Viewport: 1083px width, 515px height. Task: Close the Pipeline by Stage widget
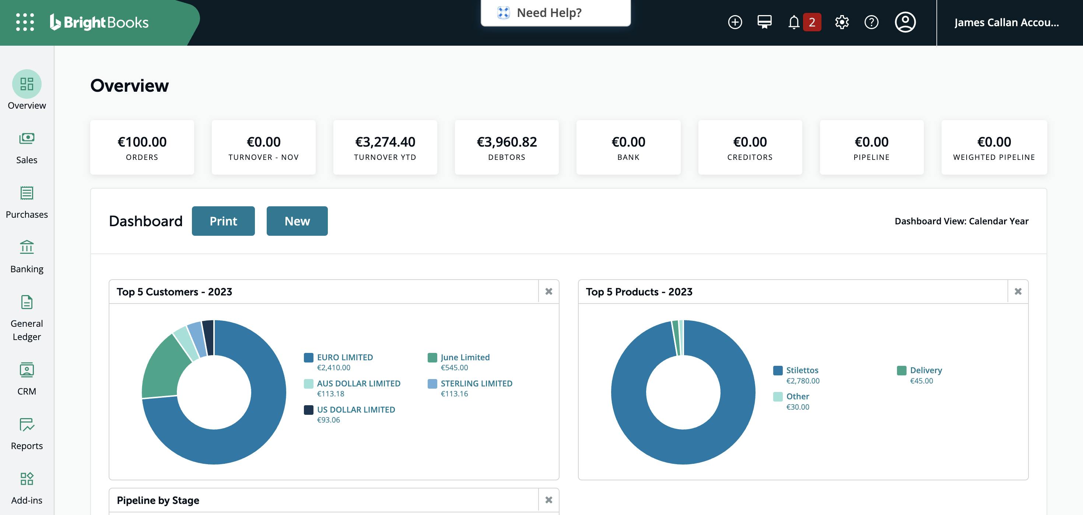pyautogui.click(x=548, y=500)
